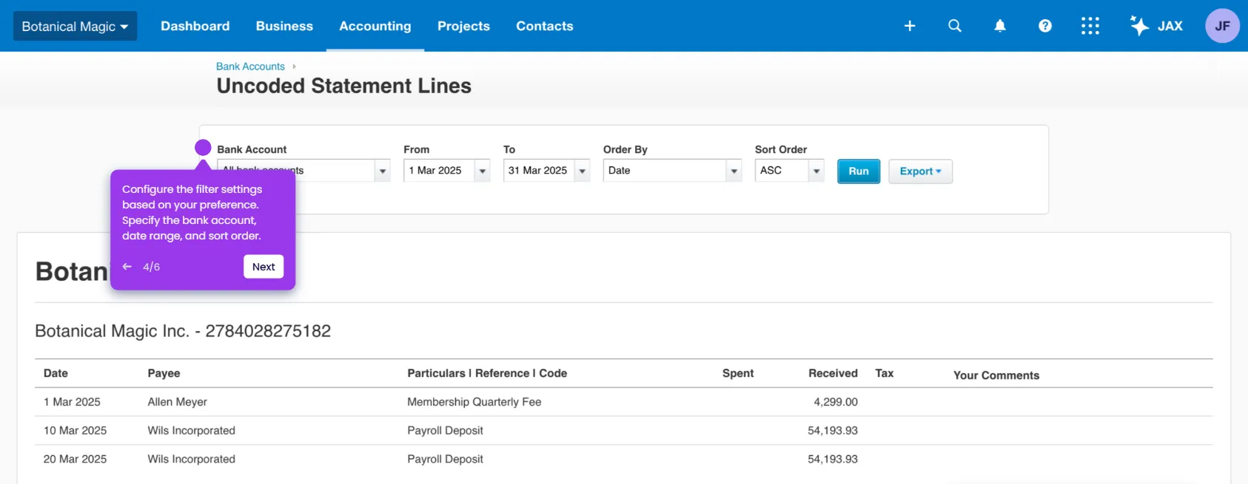Click Payroll Deposit in 20 Mar row

pyautogui.click(x=445, y=459)
